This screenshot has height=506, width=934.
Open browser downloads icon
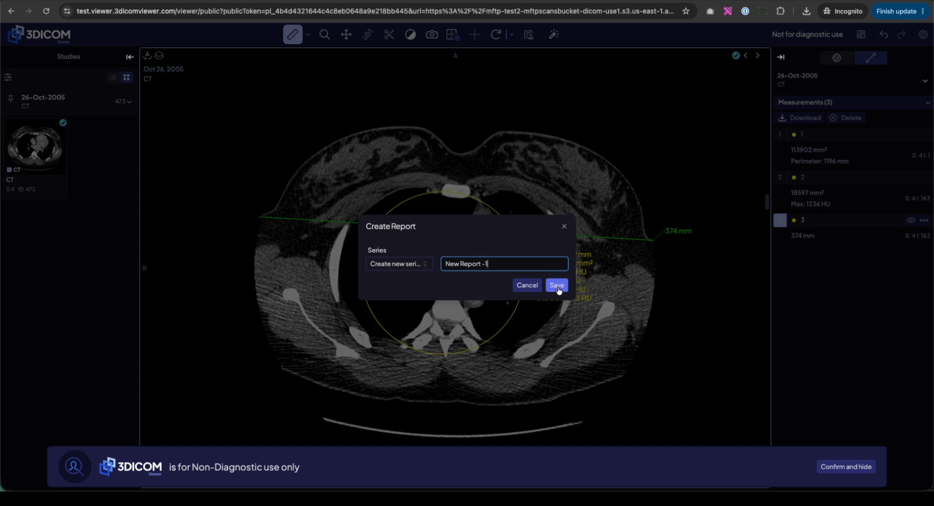[x=807, y=11]
